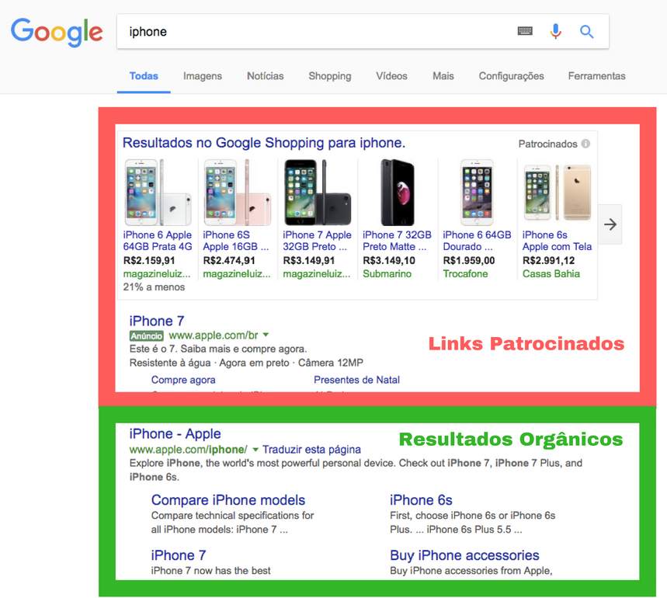Click the Patrocinados info icon
The height and width of the screenshot is (598, 667).
pos(585,144)
